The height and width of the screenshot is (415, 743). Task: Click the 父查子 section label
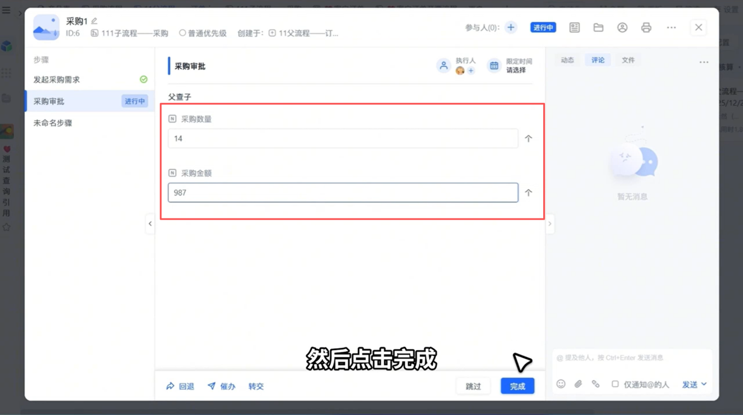tap(180, 97)
